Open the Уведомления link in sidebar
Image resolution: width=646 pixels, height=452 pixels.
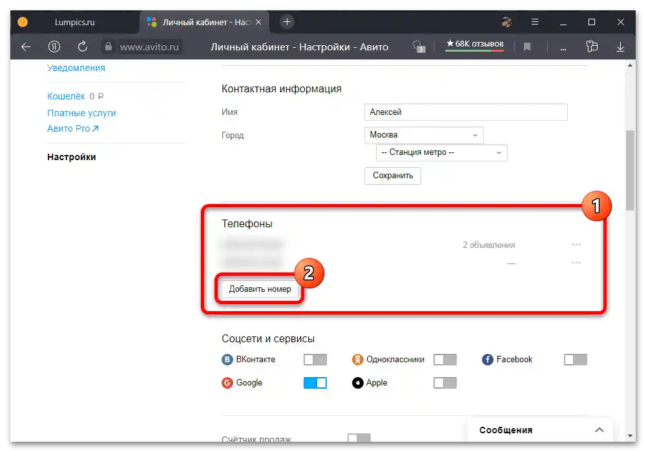click(76, 68)
